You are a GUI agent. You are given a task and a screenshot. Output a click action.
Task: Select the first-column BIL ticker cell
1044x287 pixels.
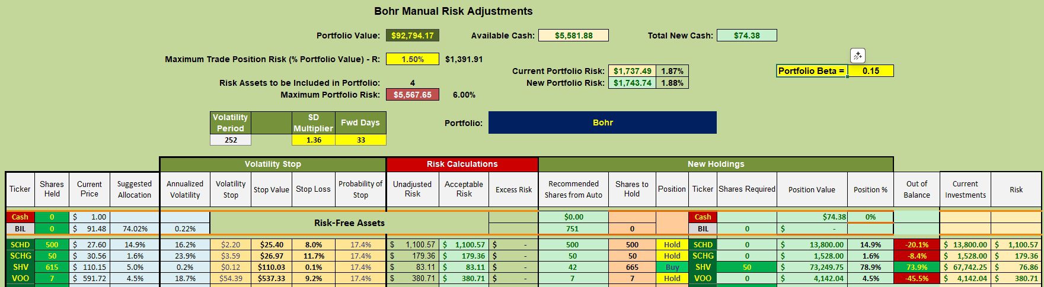[20, 228]
